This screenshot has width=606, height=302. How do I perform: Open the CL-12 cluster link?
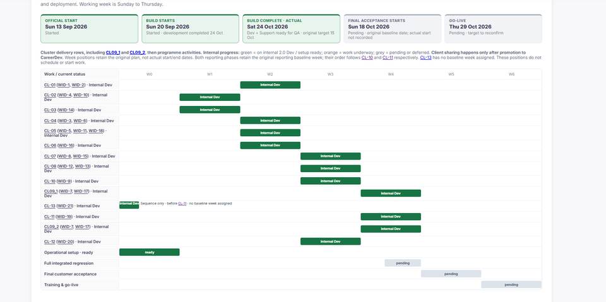[50, 241]
